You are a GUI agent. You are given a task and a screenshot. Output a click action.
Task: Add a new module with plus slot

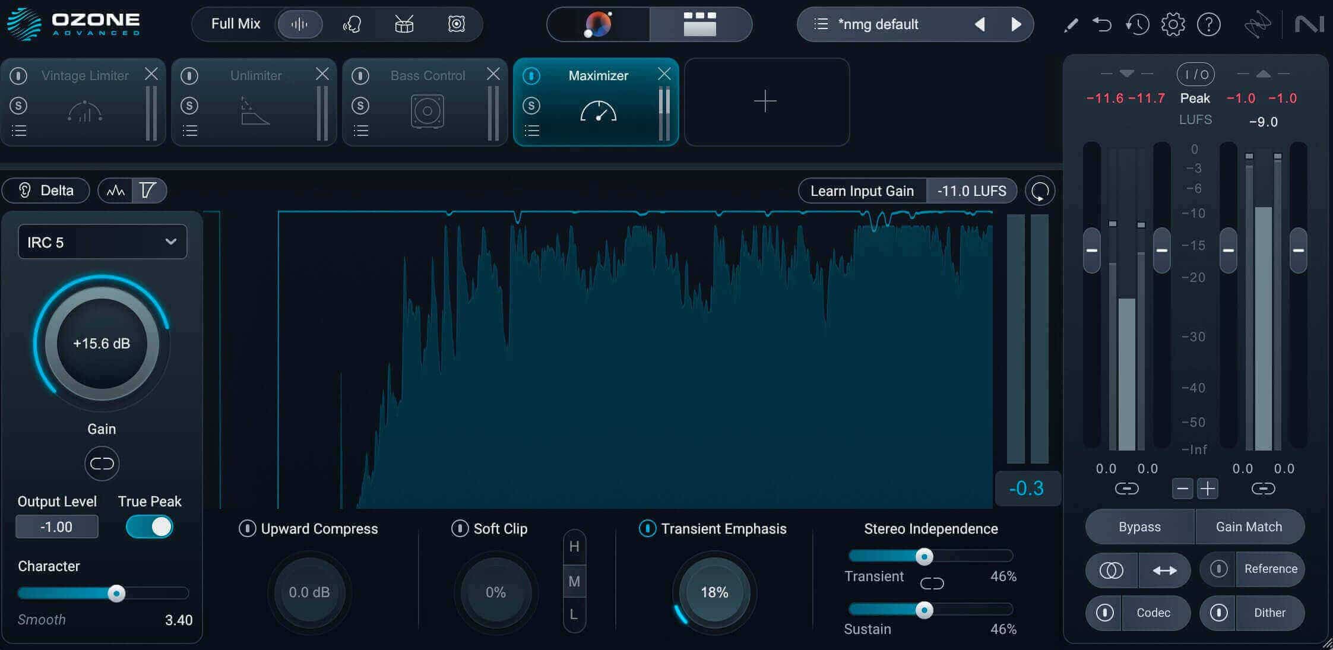pyautogui.click(x=766, y=102)
